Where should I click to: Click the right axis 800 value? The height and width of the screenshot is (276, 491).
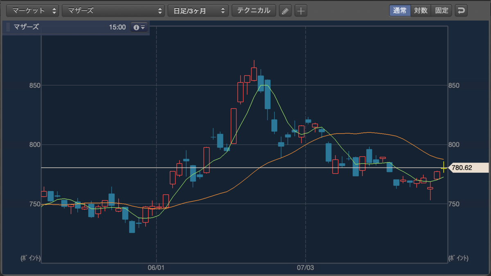pyautogui.click(x=455, y=145)
